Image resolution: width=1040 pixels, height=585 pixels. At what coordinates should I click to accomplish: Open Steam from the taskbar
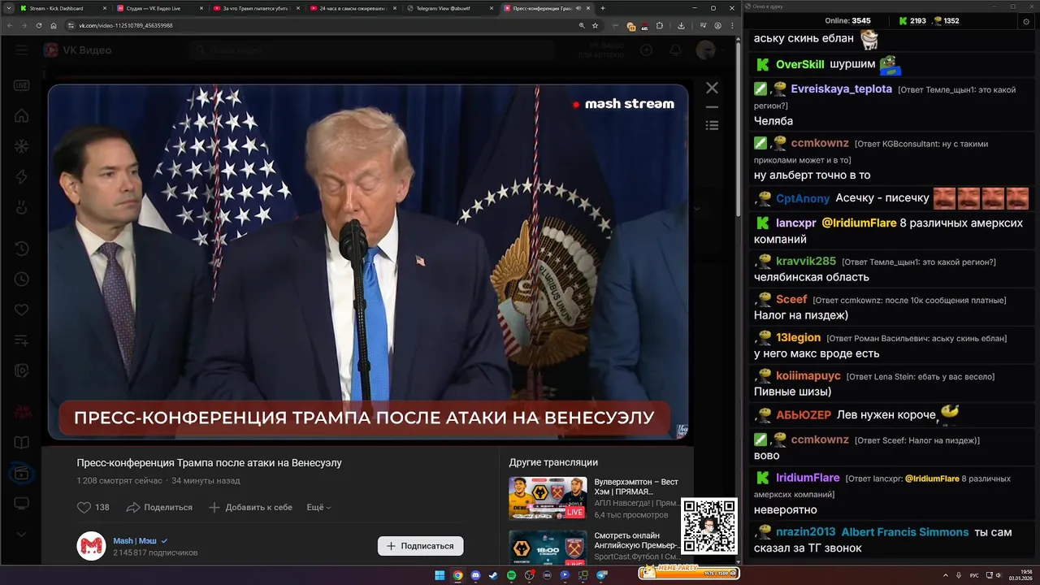pyautogui.click(x=493, y=575)
